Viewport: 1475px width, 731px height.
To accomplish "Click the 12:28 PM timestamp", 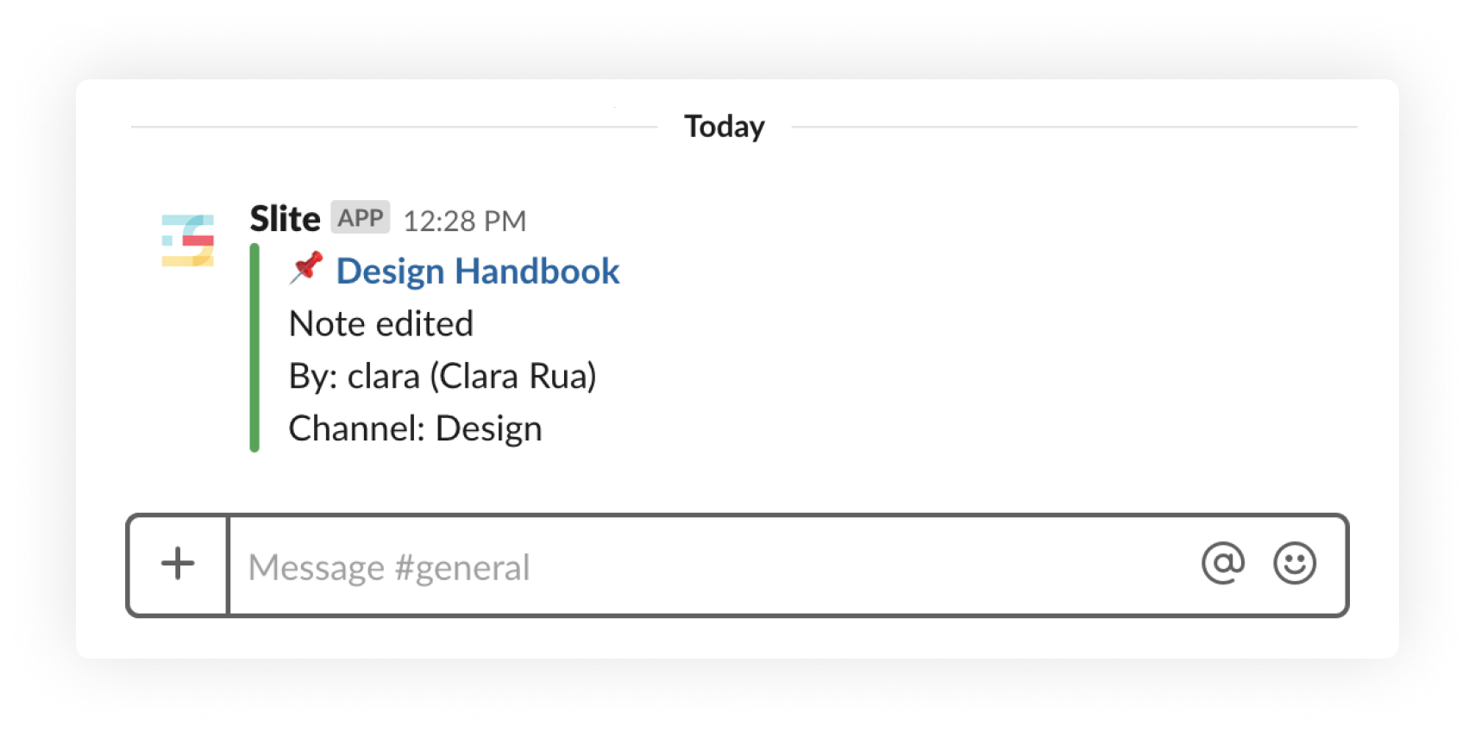I will point(465,221).
